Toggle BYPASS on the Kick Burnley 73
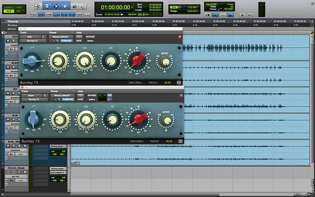This screenshot has width=315, height=197. (x=90, y=37)
